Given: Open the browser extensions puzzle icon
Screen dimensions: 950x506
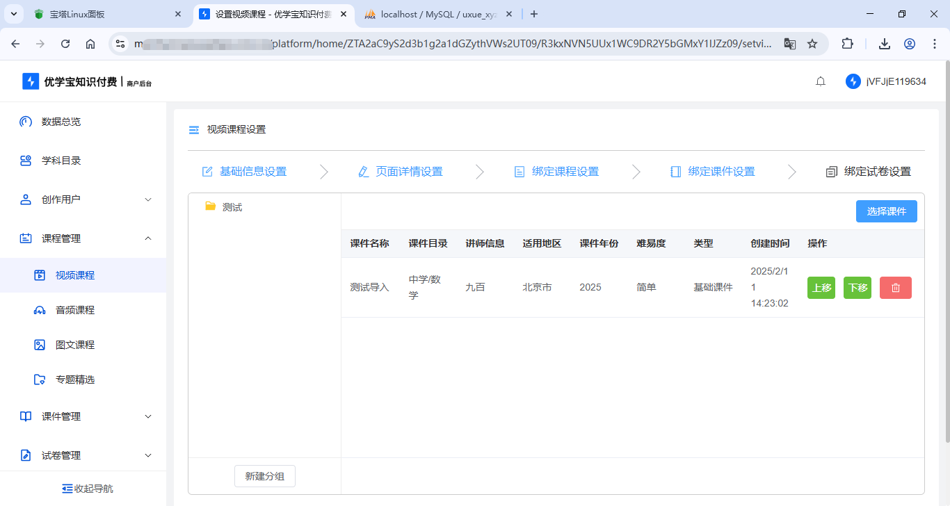Looking at the screenshot, I should (x=847, y=44).
